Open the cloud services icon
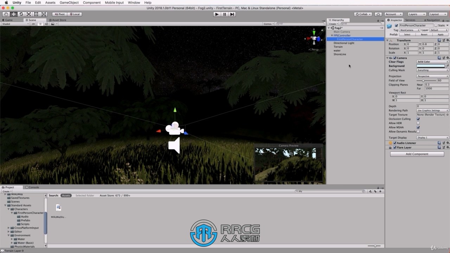450x253 pixels. (378, 14)
